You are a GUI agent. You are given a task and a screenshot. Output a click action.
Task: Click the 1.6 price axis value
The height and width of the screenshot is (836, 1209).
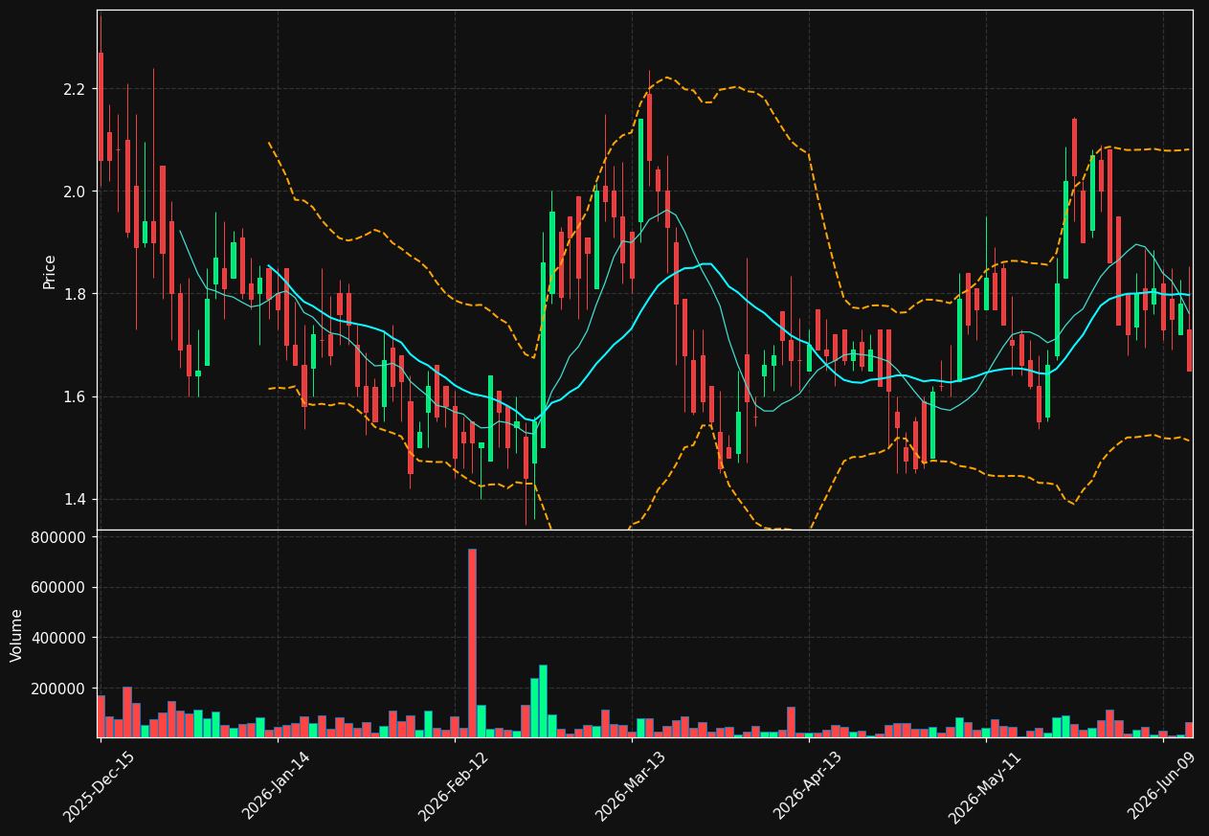(74, 396)
